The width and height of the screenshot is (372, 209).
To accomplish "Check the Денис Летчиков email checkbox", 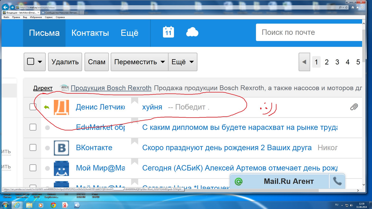I will [x=33, y=107].
